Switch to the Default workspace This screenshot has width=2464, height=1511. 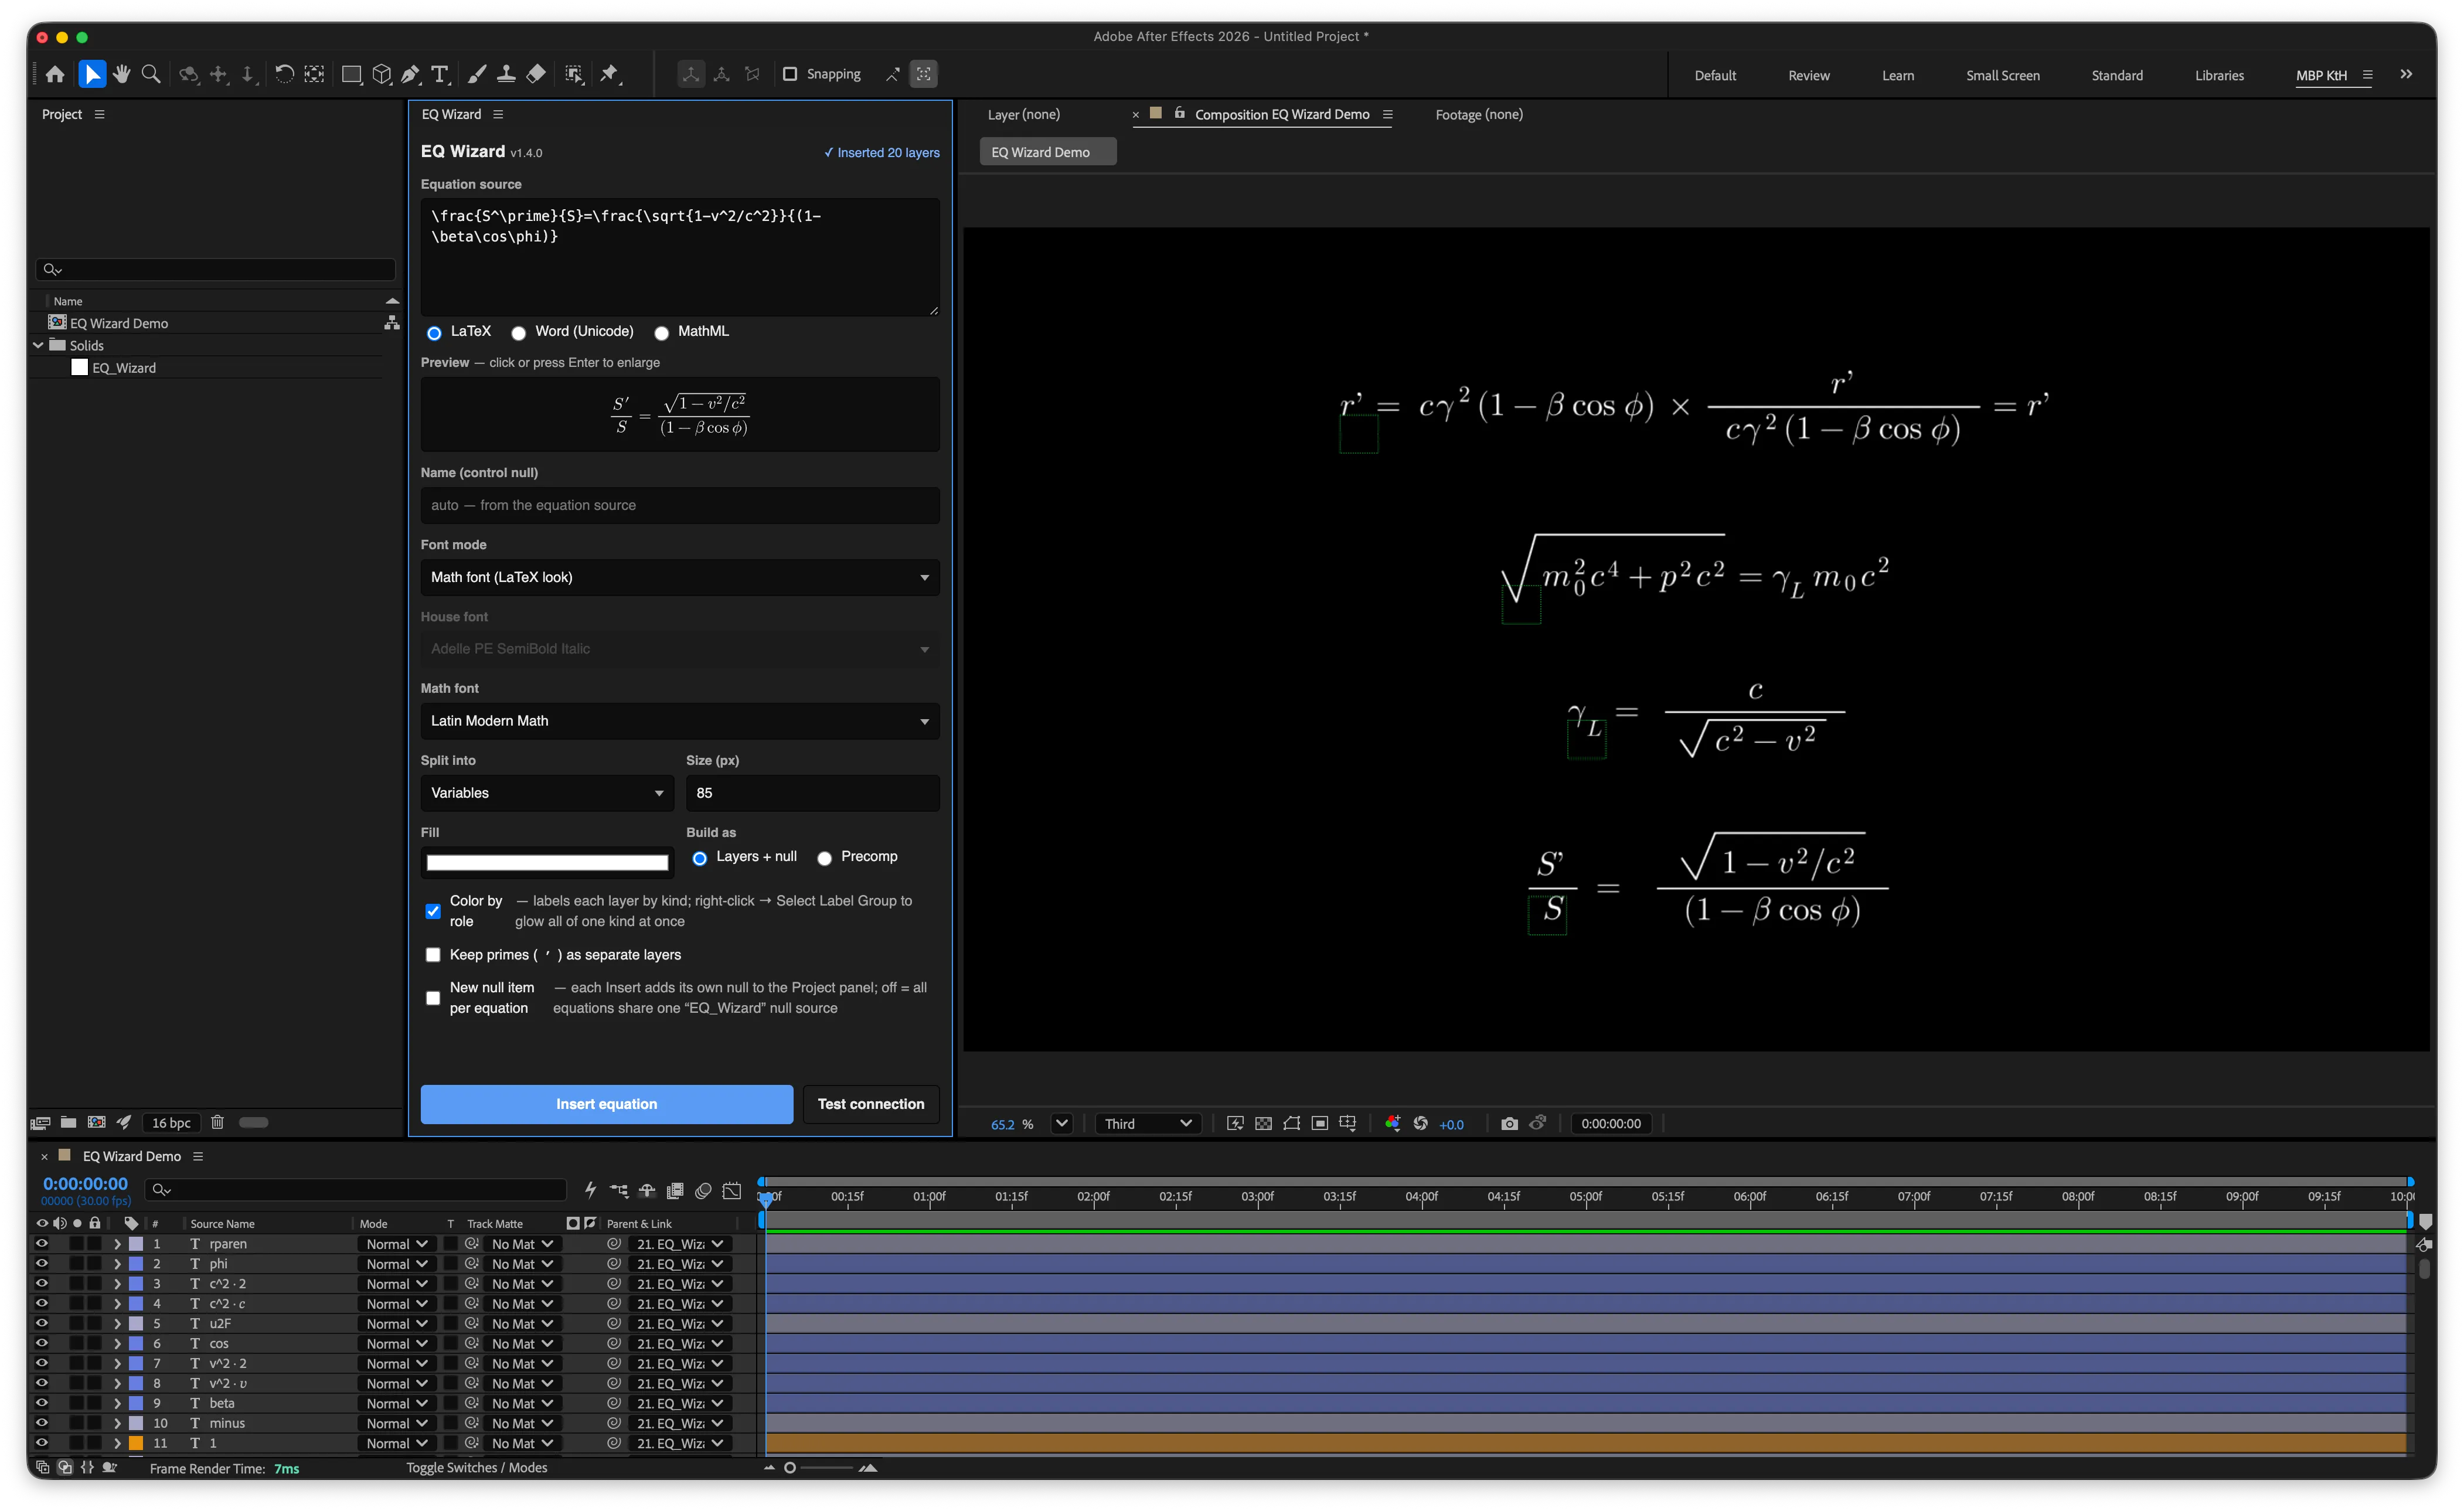(x=1715, y=75)
